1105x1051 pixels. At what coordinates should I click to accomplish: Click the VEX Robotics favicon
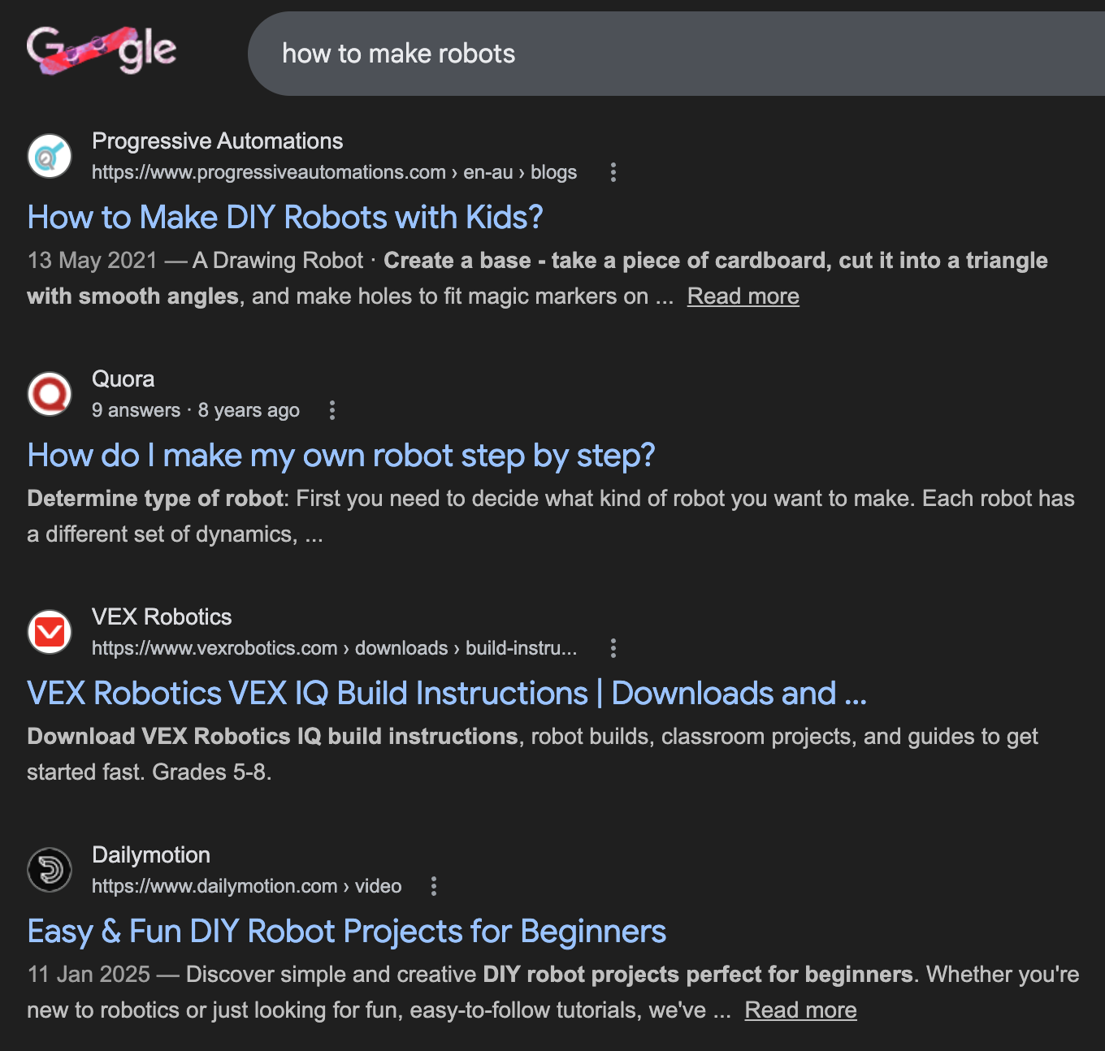click(50, 632)
